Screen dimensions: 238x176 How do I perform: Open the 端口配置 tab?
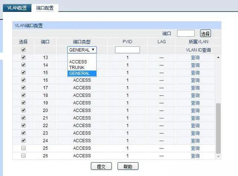click(45, 8)
